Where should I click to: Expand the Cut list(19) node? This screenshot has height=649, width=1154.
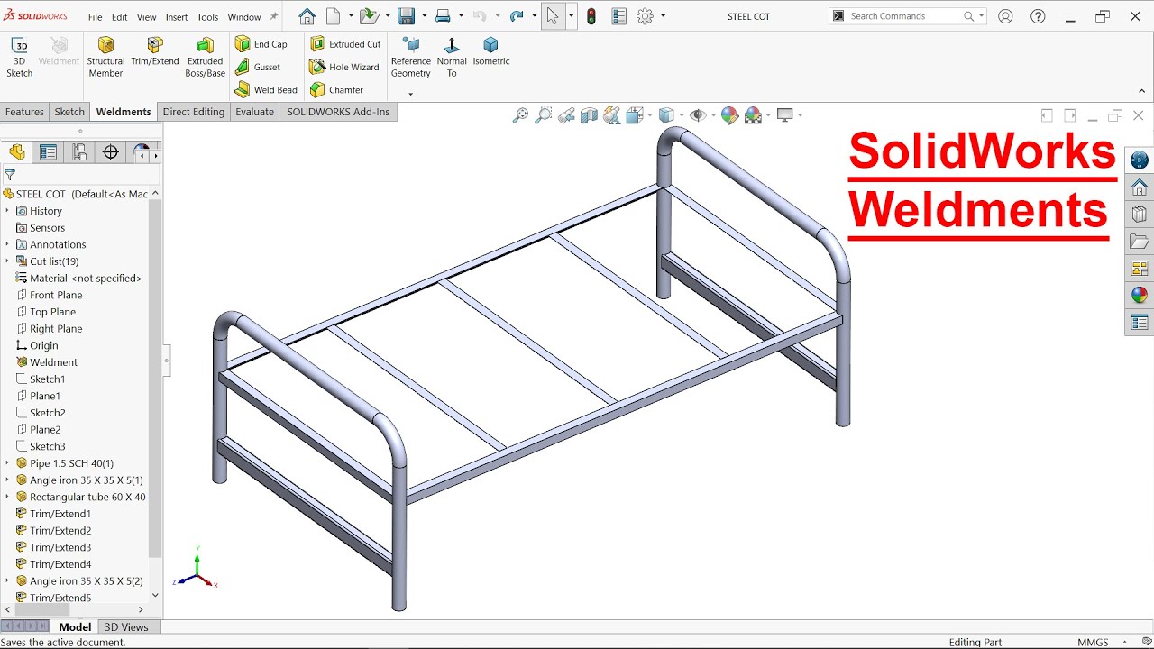(x=7, y=261)
